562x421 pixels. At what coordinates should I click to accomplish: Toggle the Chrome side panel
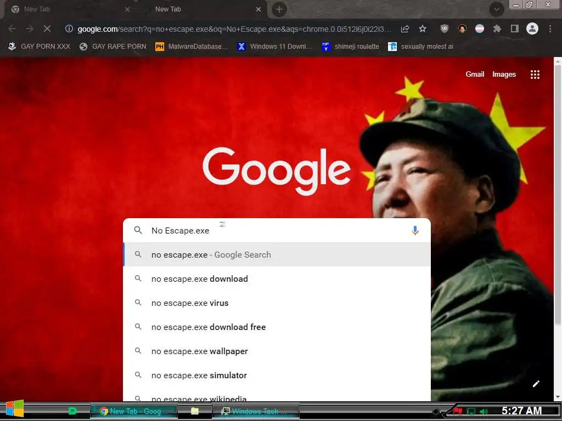[x=514, y=29]
